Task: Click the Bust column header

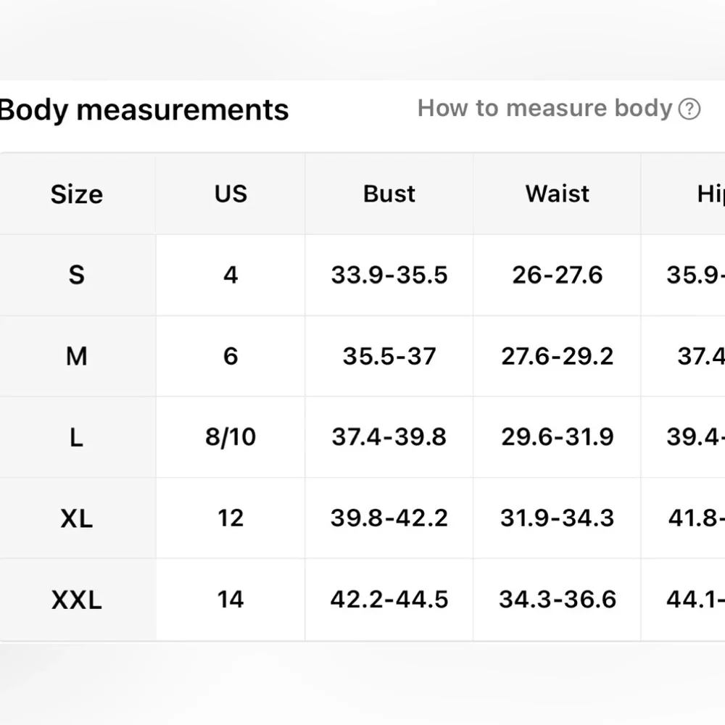Action: tap(389, 194)
